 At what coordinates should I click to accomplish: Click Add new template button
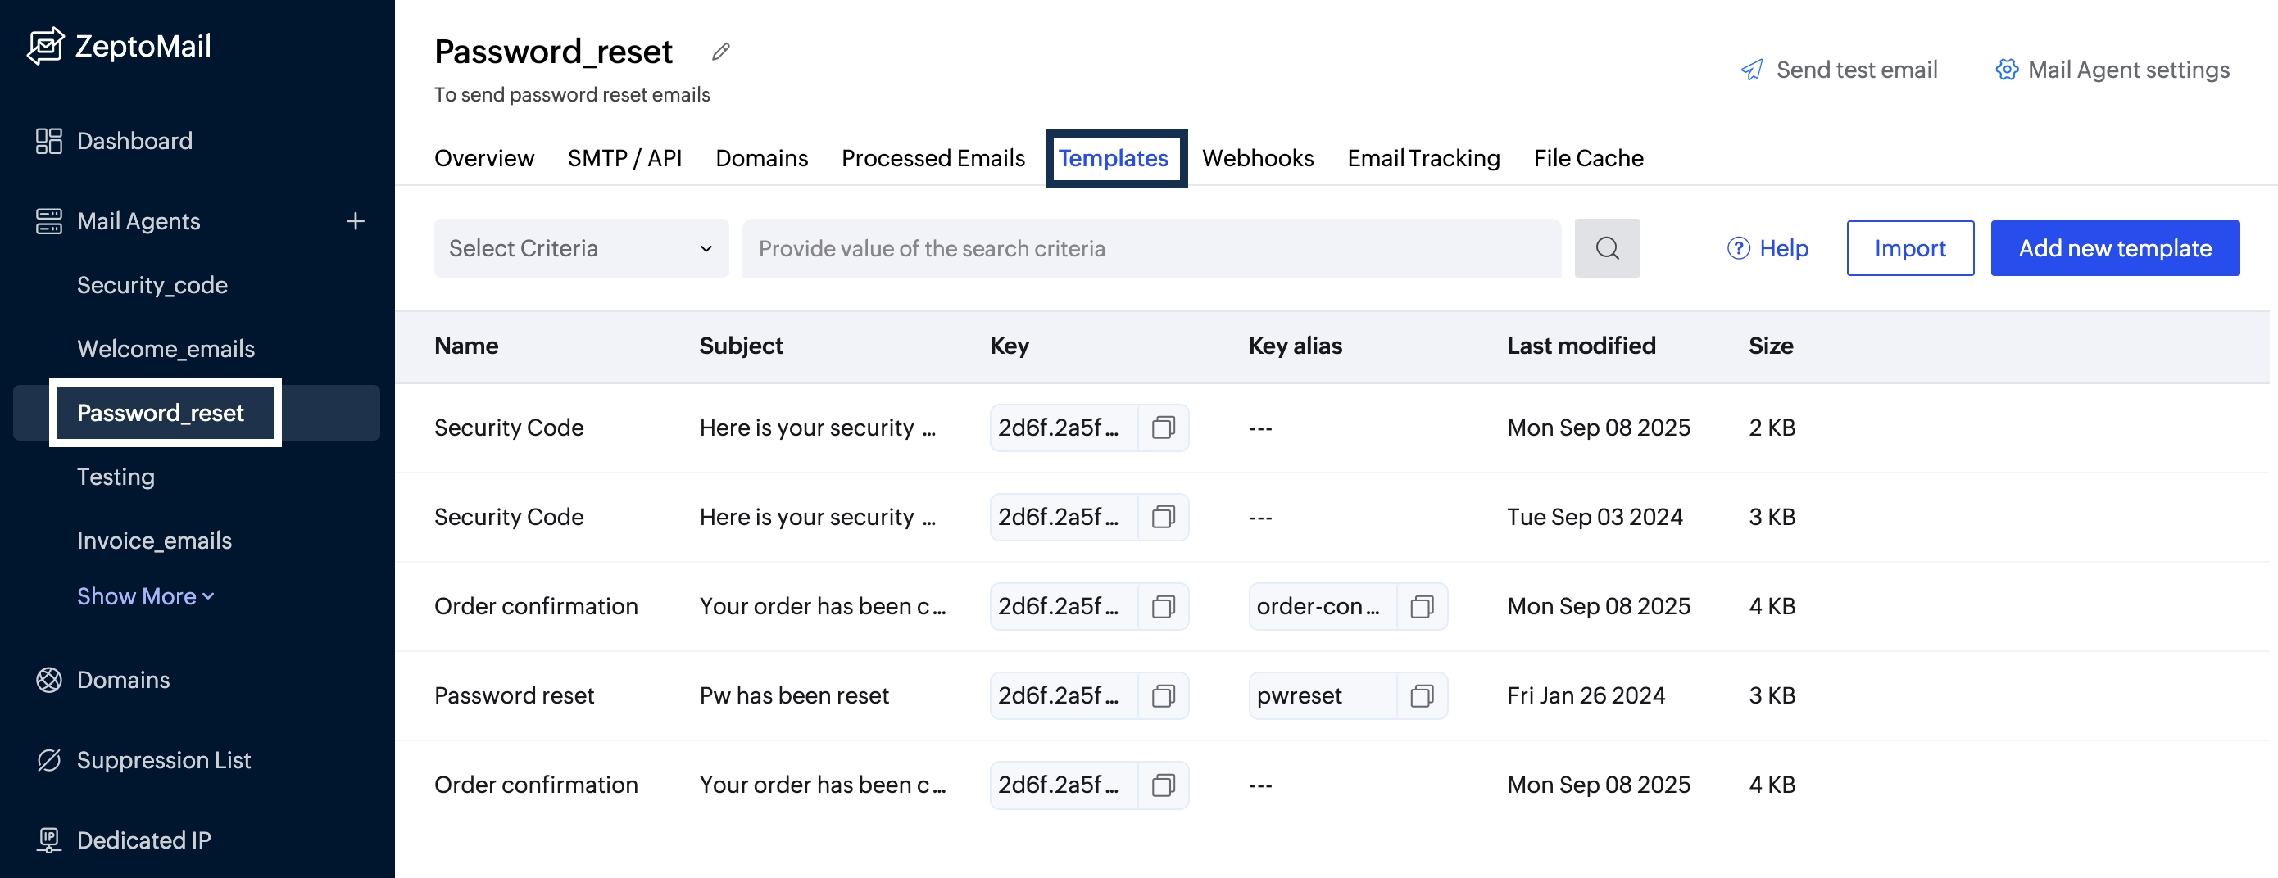point(2113,248)
